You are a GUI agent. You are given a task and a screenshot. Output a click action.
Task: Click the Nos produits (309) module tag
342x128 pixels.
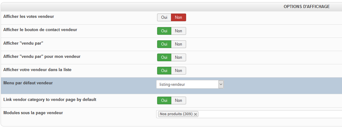coord(176,114)
